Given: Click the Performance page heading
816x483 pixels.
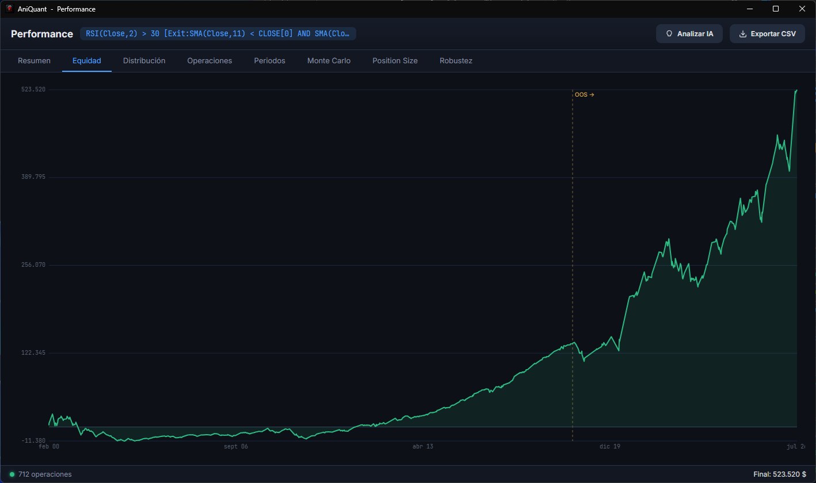Looking at the screenshot, I should (42, 34).
